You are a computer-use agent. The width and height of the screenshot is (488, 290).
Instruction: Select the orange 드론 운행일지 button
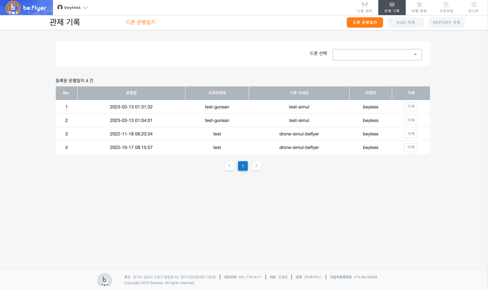click(365, 22)
